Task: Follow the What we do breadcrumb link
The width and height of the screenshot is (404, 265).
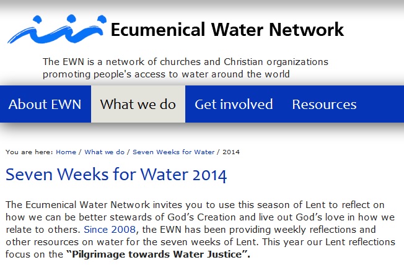Action: tap(105, 152)
